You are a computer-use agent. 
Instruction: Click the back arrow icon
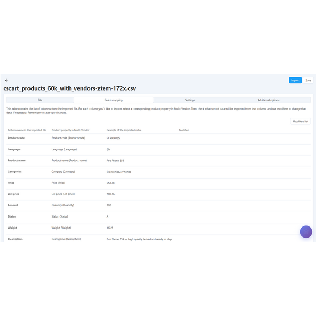[x=6, y=81]
